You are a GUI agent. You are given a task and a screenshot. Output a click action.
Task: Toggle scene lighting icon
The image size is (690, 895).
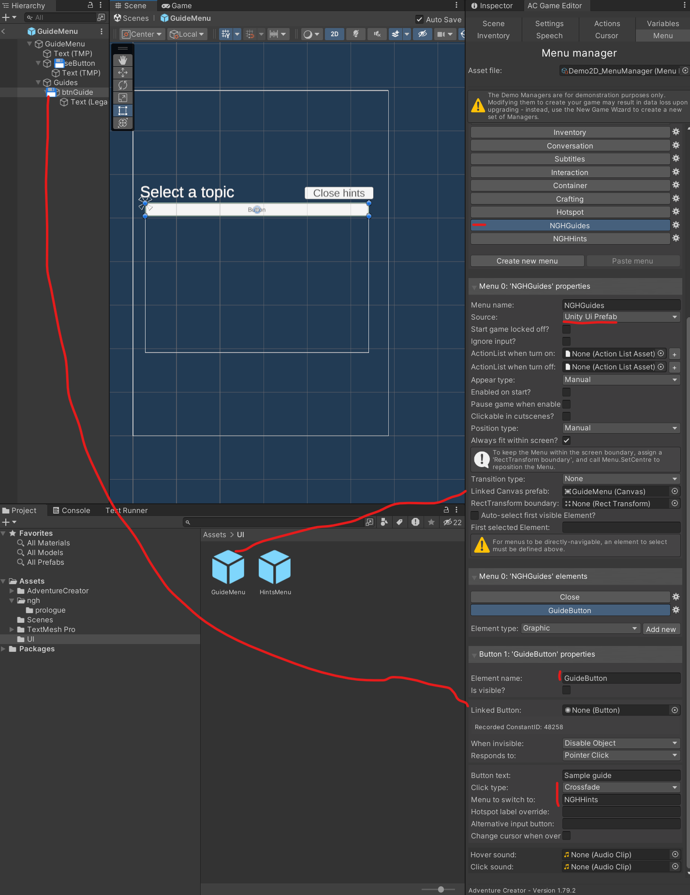coord(356,34)
